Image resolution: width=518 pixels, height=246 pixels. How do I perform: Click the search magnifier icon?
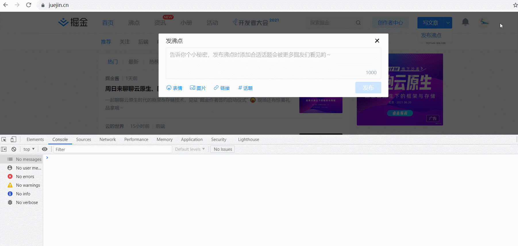(358, 23)
